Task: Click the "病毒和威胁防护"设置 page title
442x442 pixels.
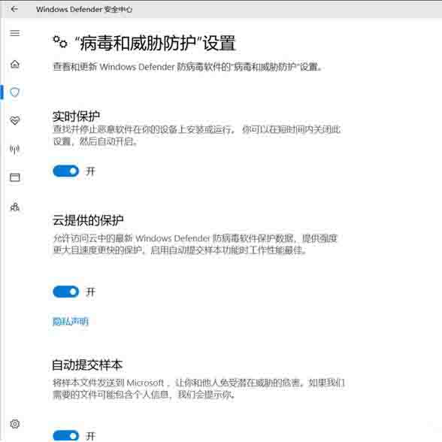Action: pos(155,44)
